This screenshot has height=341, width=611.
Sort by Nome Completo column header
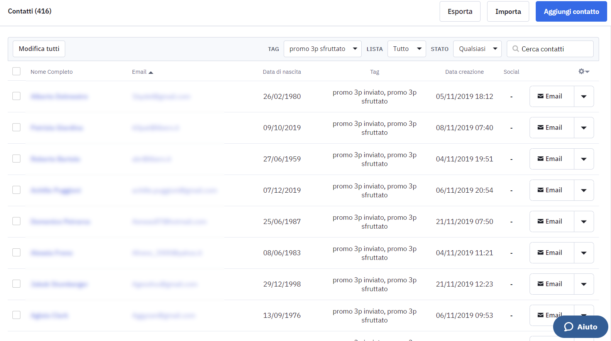[52, 72]
